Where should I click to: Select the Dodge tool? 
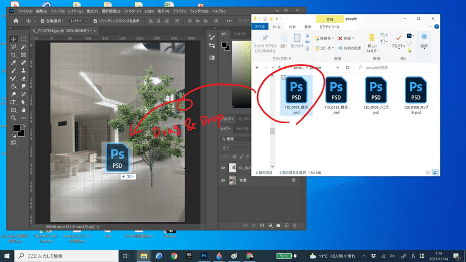coord(13,94)
